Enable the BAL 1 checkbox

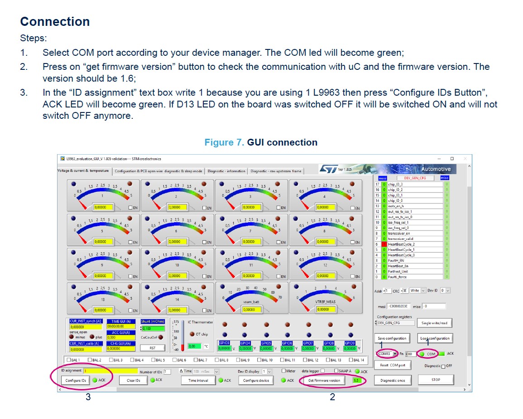pyautogui.click(x=69, y=360)
